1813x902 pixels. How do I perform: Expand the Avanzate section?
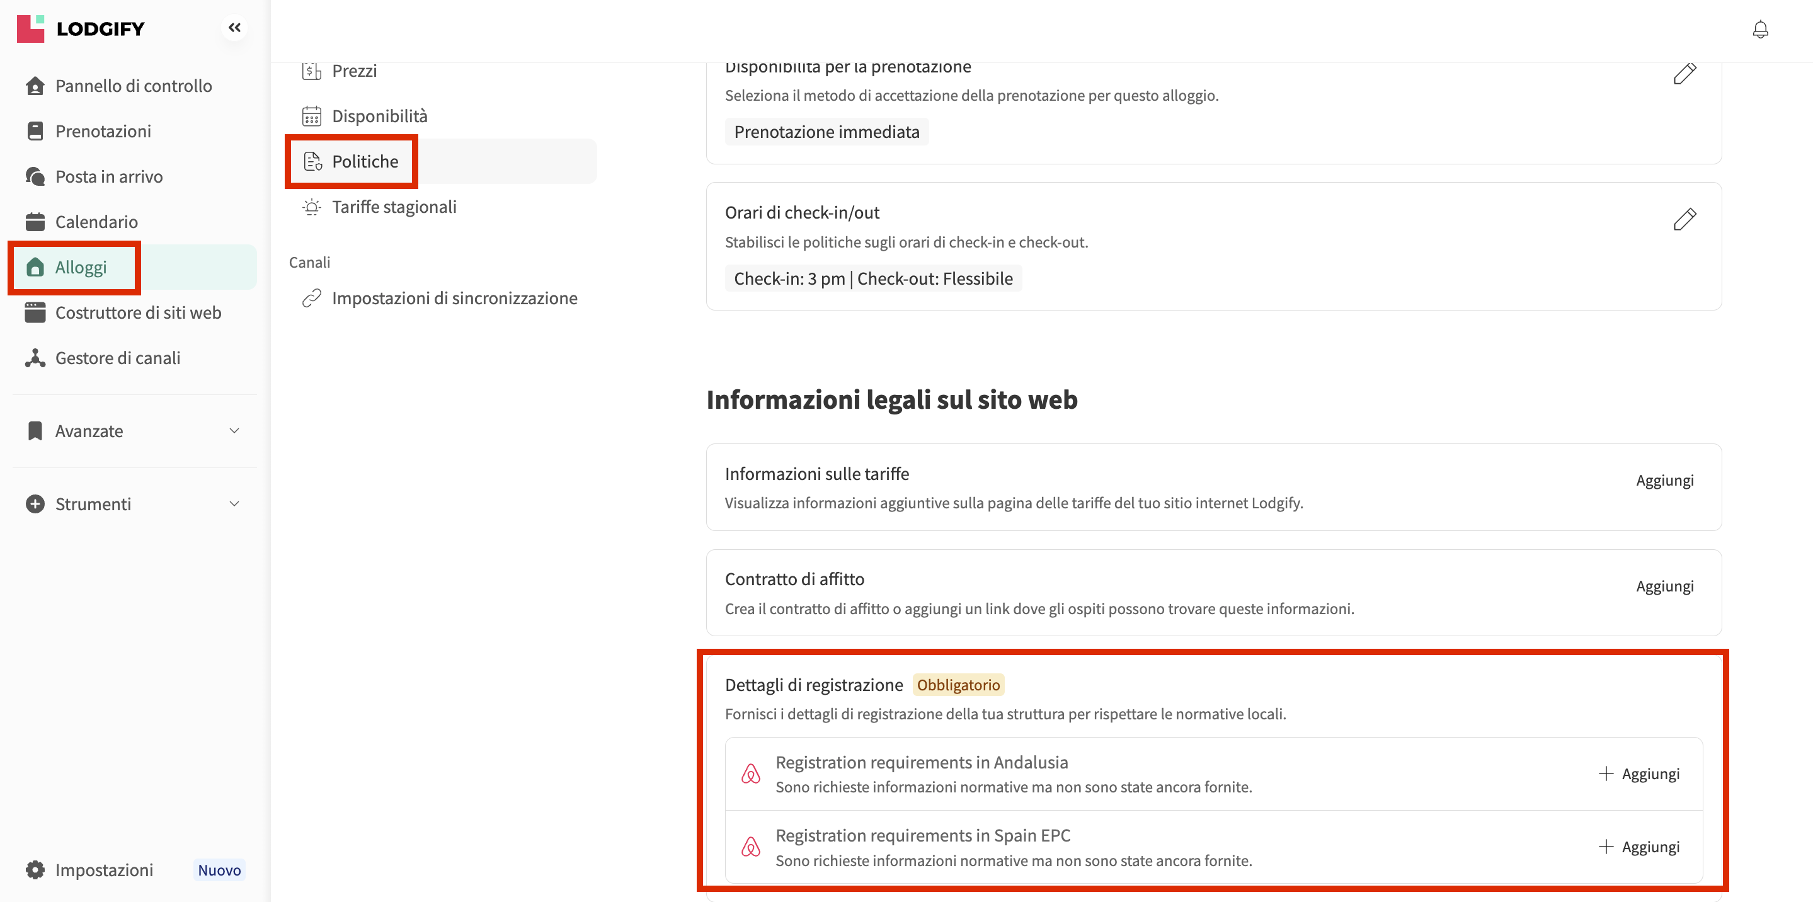(x=134, y=431)
